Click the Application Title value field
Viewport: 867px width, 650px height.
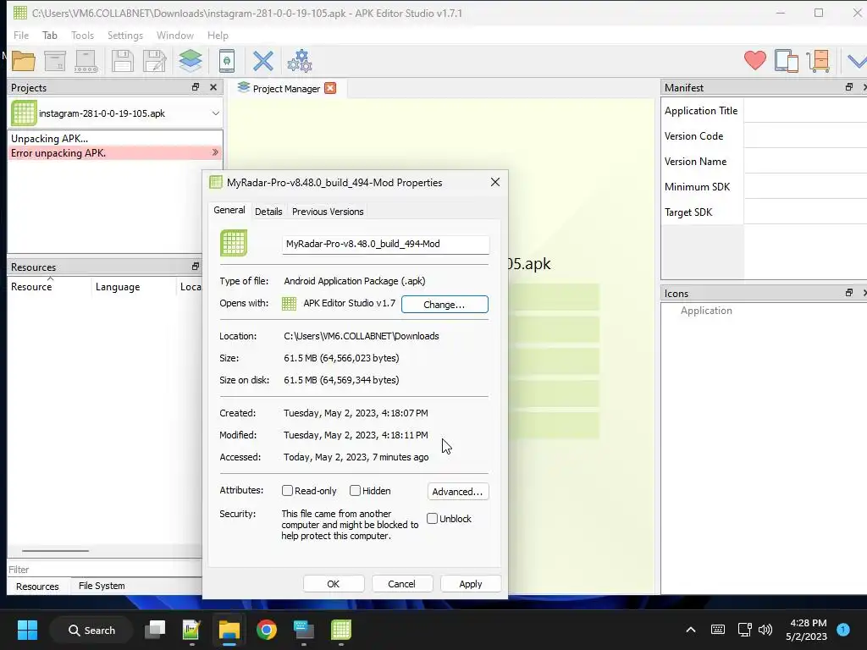click(x=806, y=111)
